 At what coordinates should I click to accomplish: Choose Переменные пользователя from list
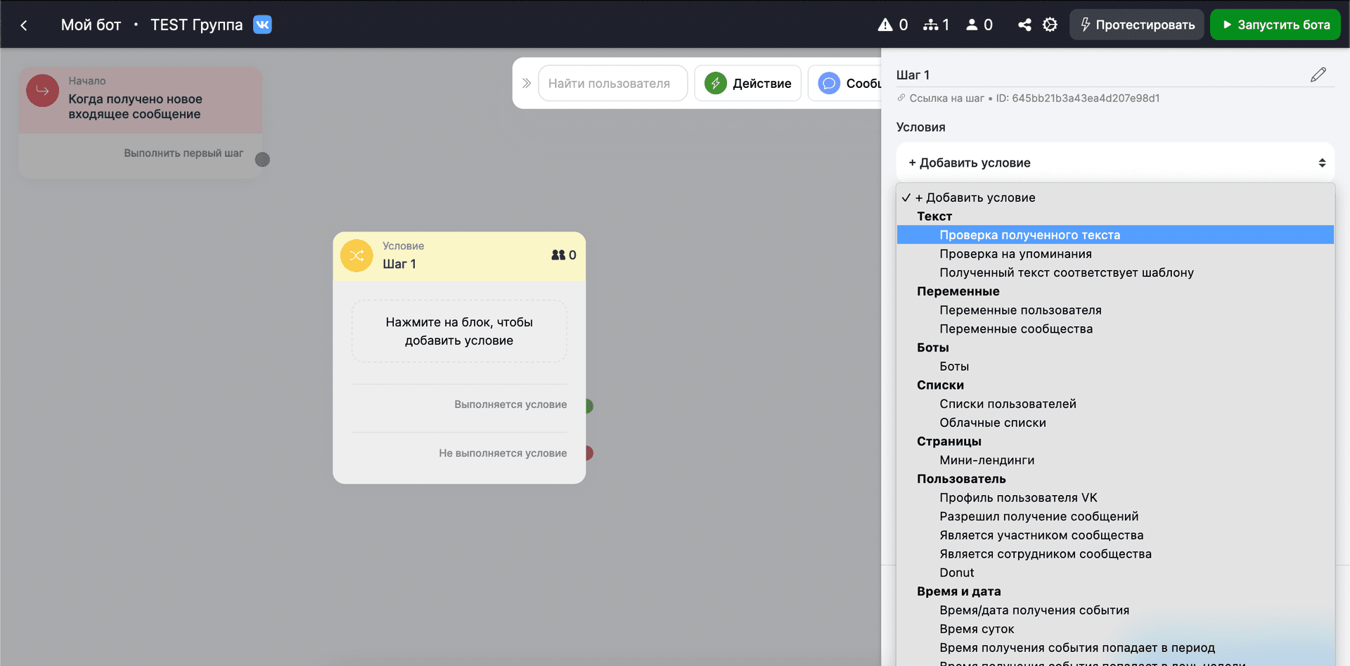(1020, 310)
